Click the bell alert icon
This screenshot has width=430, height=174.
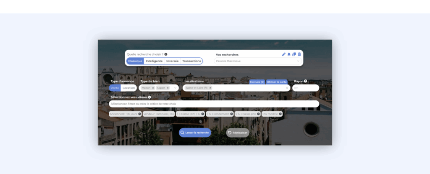click(x=289, y=54)
